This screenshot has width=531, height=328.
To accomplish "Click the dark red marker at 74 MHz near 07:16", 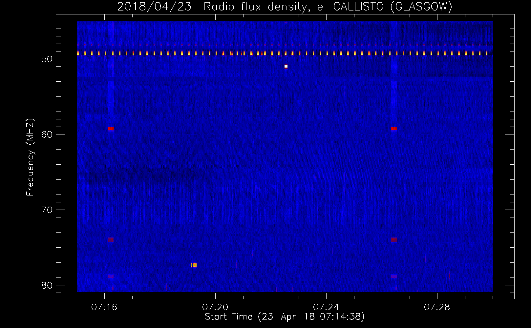I will point(111,240).
